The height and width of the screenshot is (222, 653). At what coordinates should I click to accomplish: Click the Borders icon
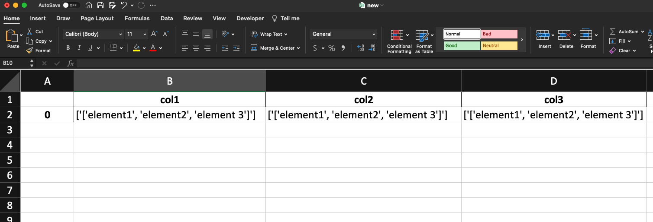(x=113, y=48)
